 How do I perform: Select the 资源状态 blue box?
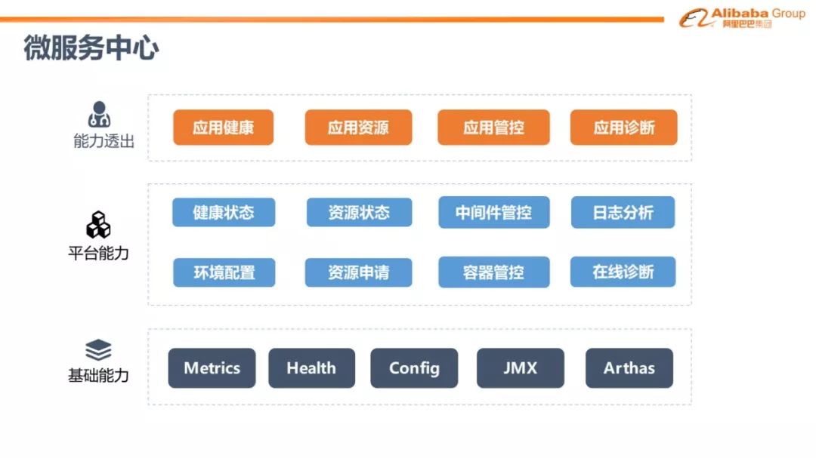click(x=359, y=213)
